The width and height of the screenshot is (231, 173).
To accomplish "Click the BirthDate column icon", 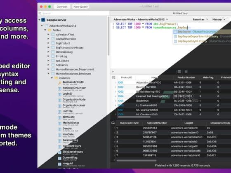I will [59, 118].
